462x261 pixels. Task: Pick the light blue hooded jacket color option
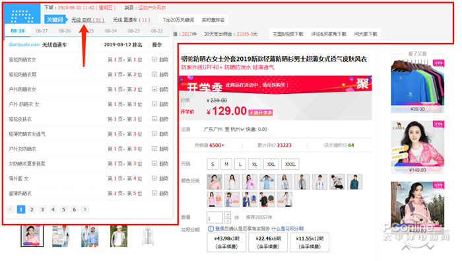267,182
